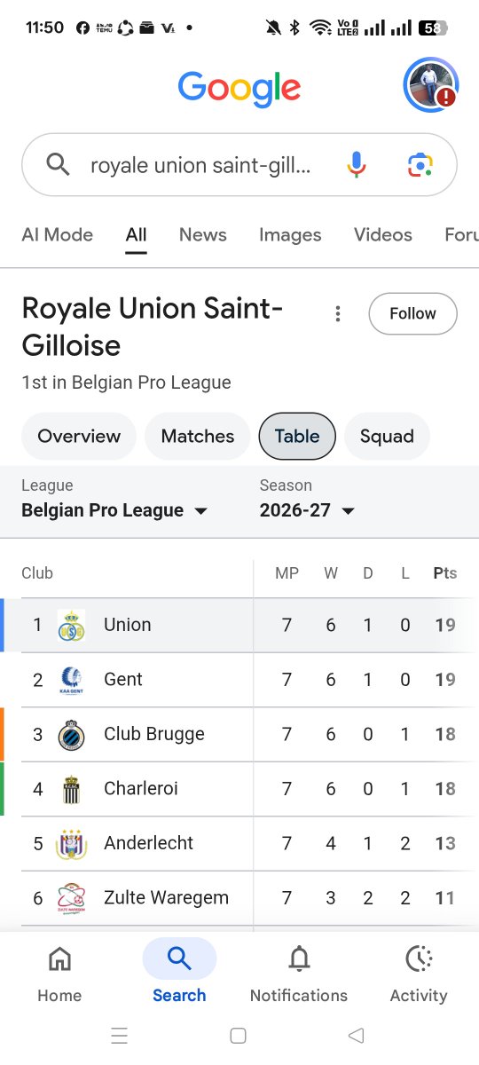Open three-dot menu beside team name

337,314
